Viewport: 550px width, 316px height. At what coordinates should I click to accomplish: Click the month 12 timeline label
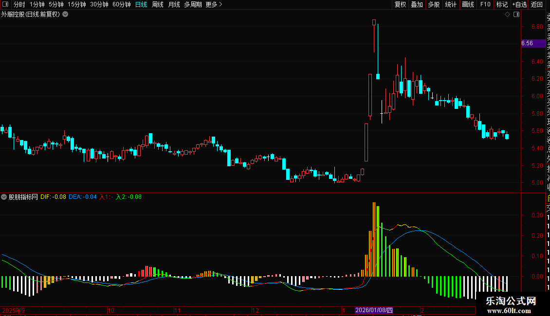click(256, 310)
